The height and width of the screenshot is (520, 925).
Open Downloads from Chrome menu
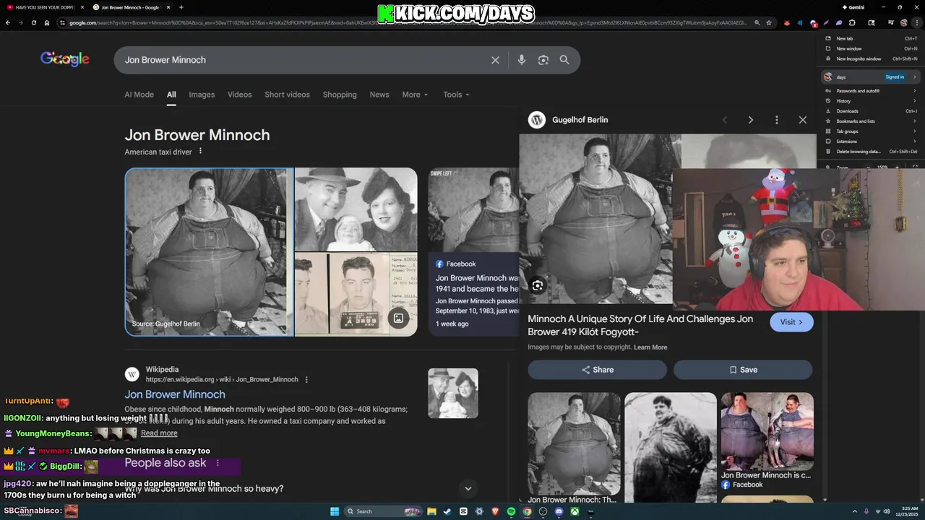pyautogui.click(x=870, y=111)
